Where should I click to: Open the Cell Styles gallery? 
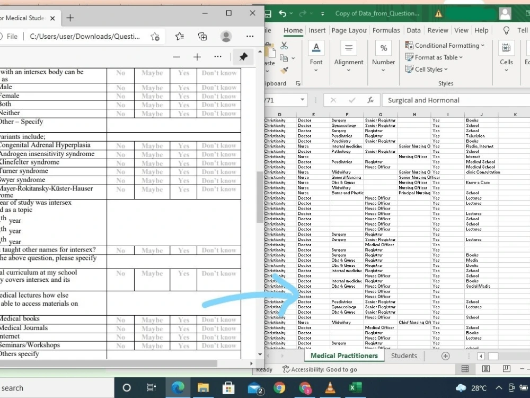point(427,70)
